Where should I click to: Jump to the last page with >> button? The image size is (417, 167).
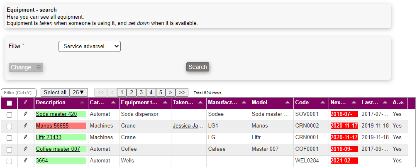point(182,92)
